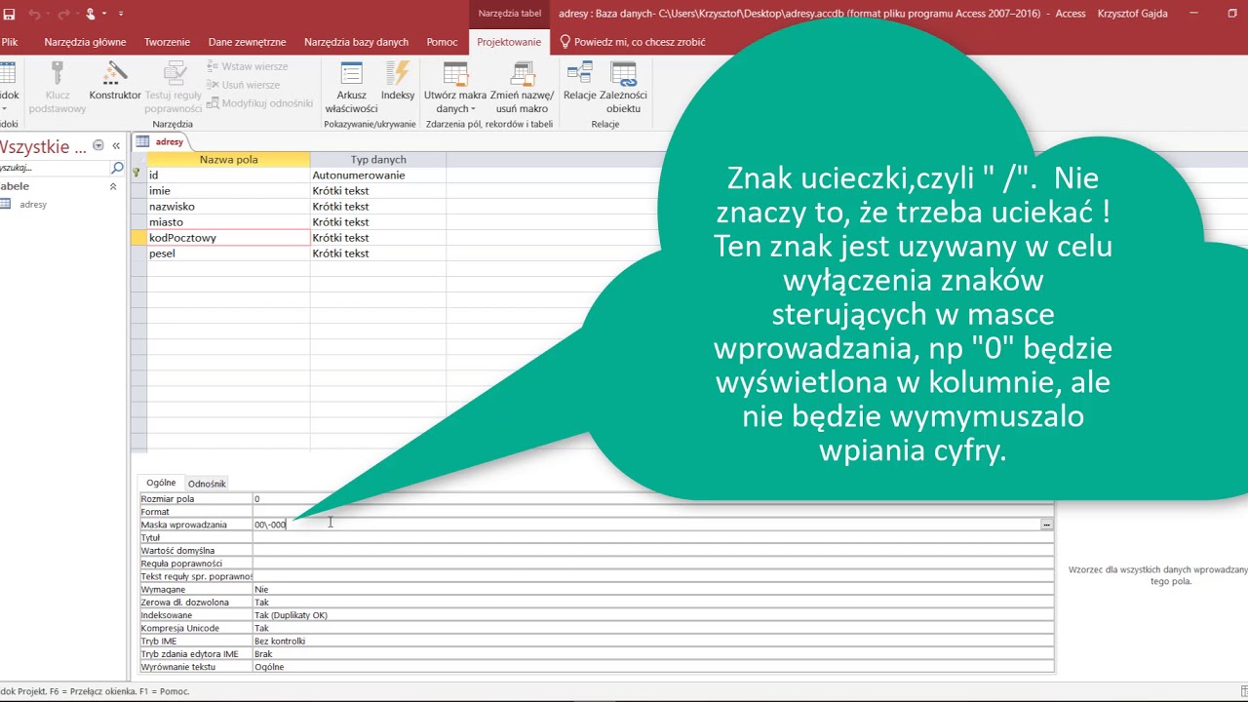Image resolution: width=1248 pixels, height=702 pixels.
Task: Click the Typ danych column header
Action: coord(378,160)
